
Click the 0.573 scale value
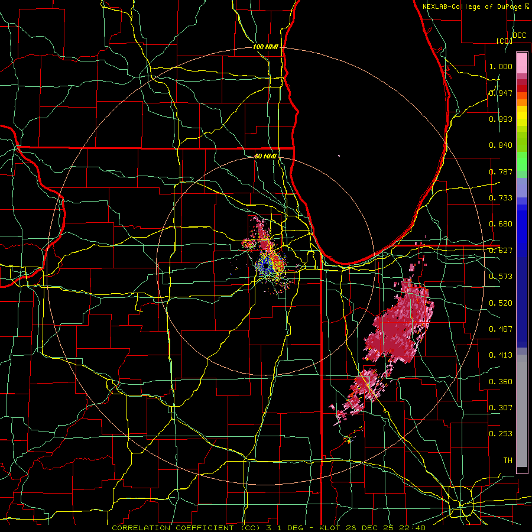click(x=501, y=277)
